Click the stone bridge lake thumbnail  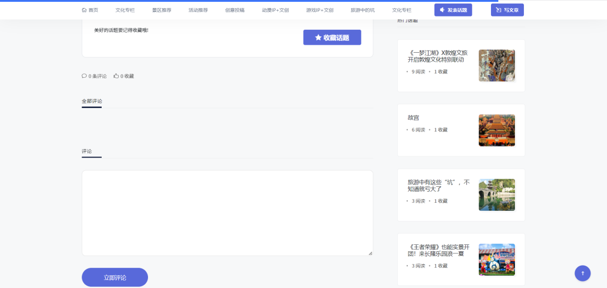point(497,195)
